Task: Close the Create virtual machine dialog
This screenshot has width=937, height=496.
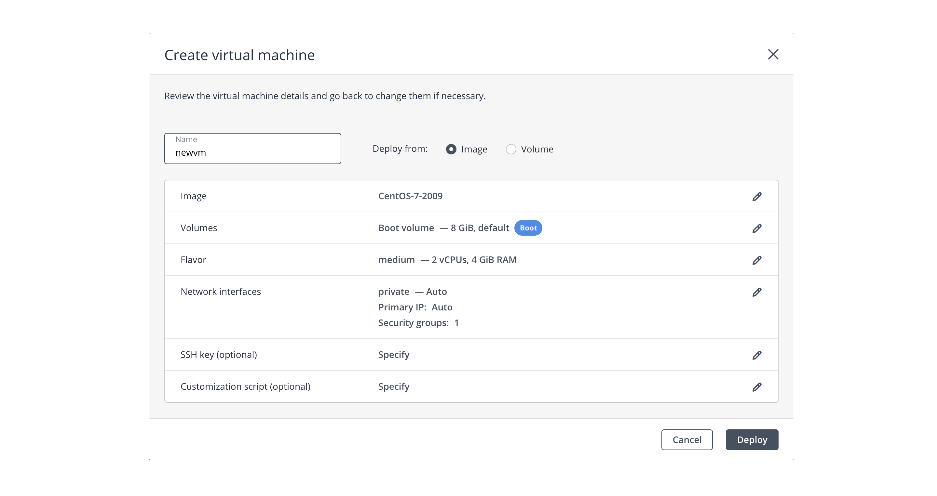Action: (773, 55)
